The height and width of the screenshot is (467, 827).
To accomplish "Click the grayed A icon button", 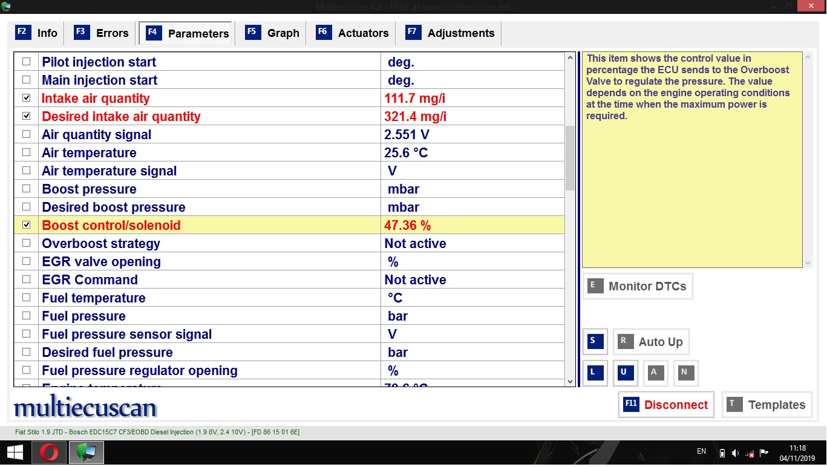I will click(x=655, y=373).
